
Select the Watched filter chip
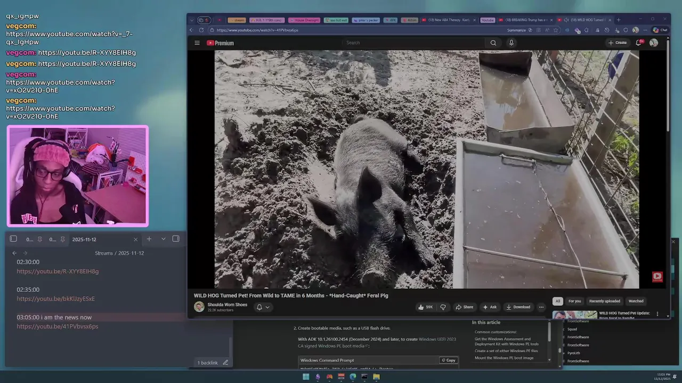(x=636, y=301)
